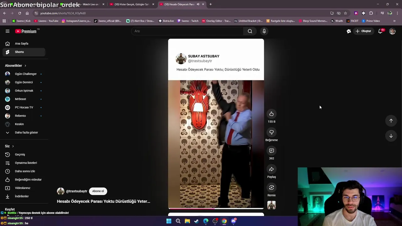The image size is (402, 226).
Task: Open Steam from taskbar
Action: pyautogui.click(x=197, y=221)
